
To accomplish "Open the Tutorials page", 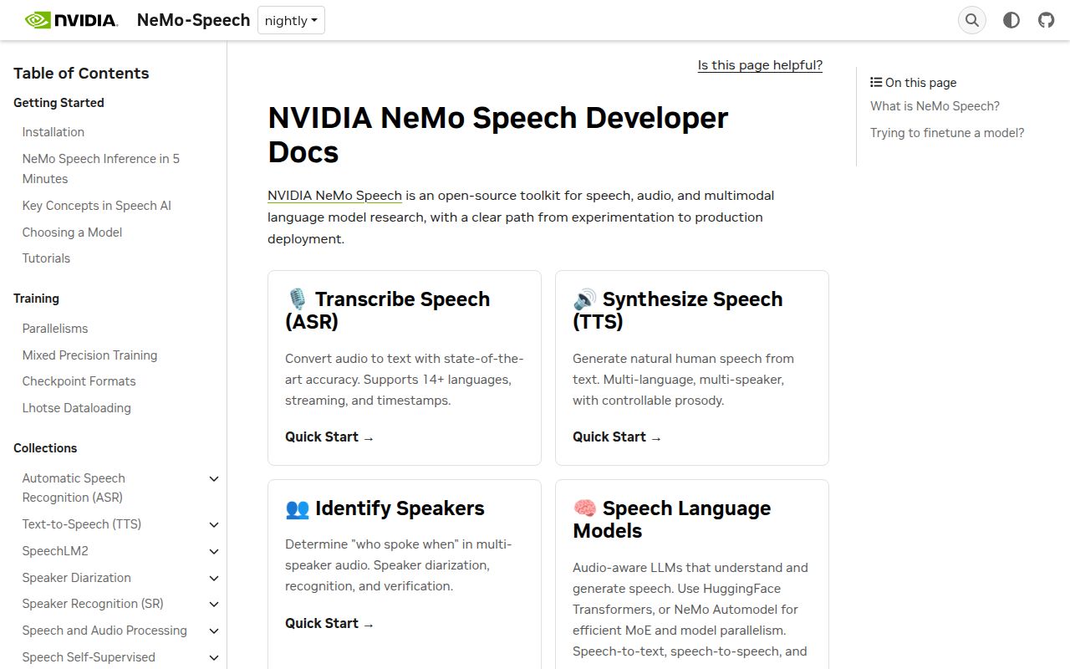I will (46, 258).
